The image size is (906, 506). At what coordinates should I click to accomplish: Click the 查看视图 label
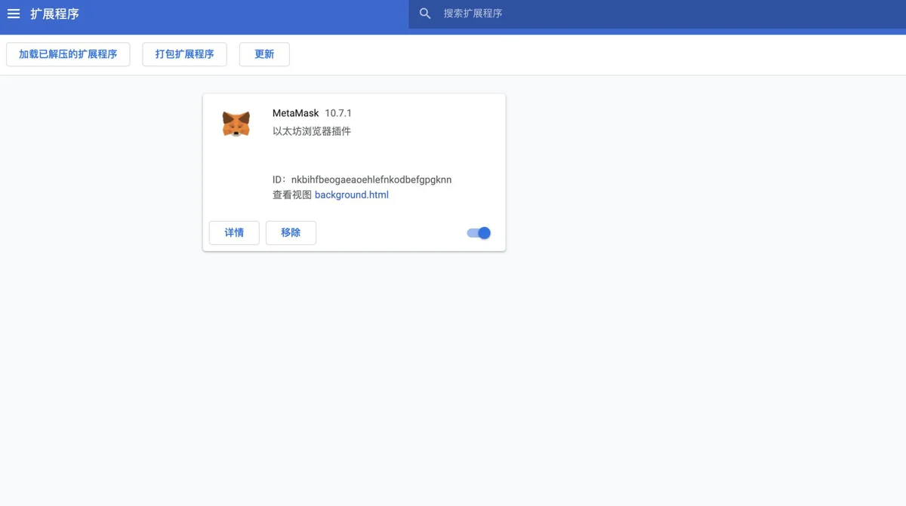(292, 195)
